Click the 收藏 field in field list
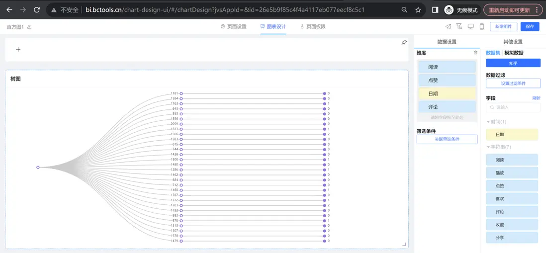 tap(512, 225)
